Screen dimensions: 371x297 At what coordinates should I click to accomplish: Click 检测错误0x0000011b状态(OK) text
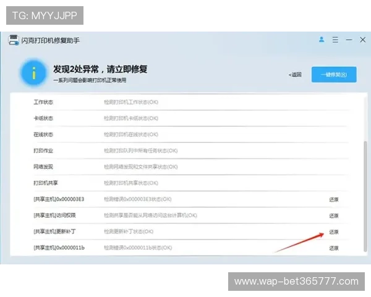[138, 247]
